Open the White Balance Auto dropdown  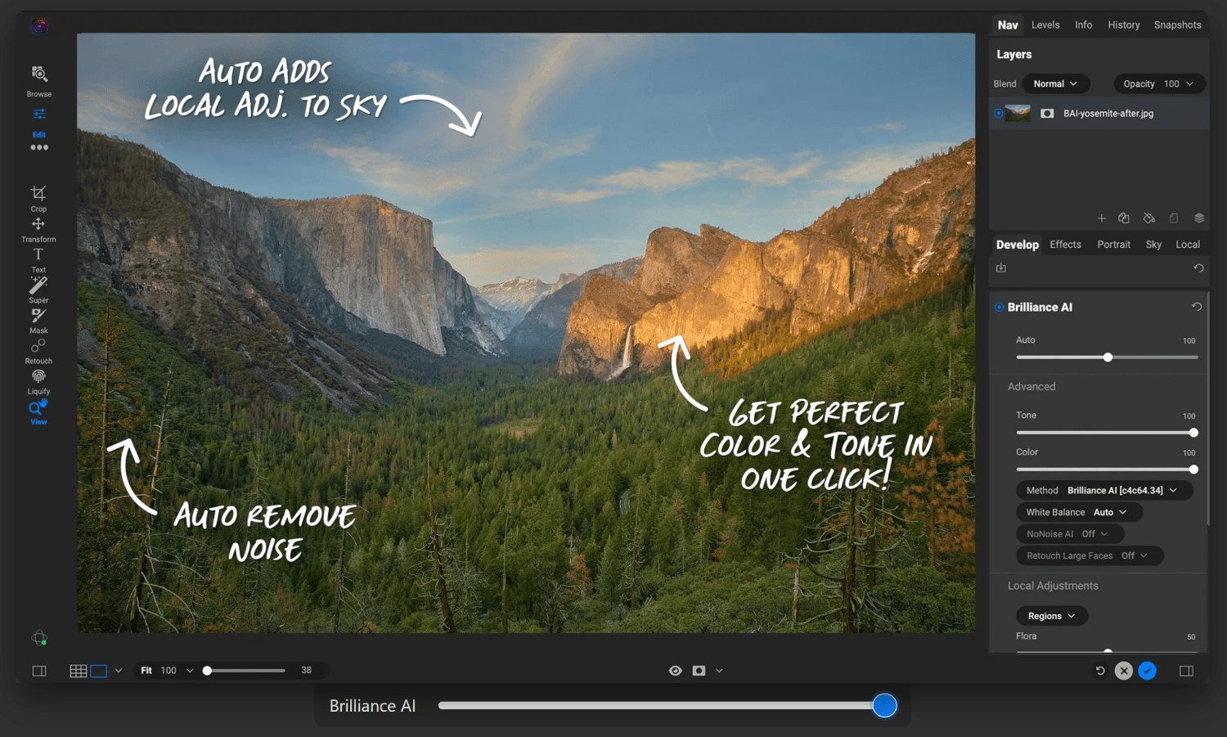(1079, 512)
